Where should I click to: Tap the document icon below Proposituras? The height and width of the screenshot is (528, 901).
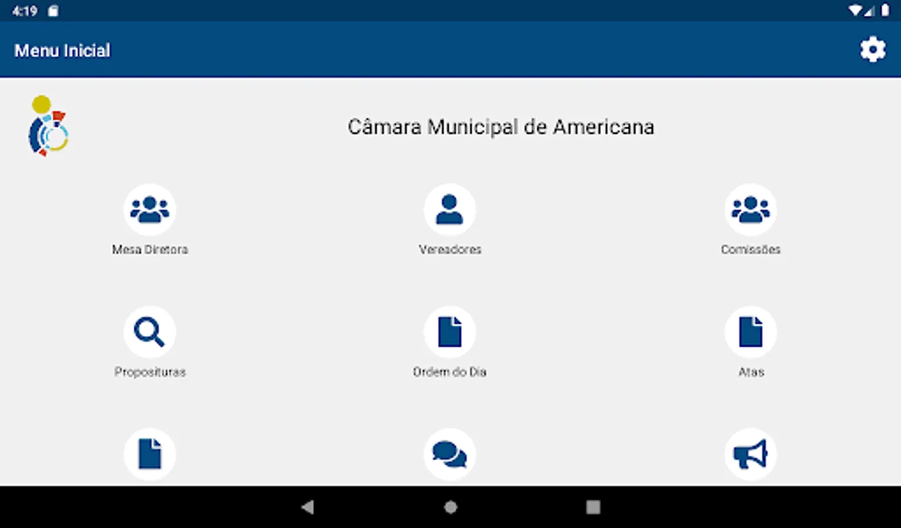click(150, 455)
